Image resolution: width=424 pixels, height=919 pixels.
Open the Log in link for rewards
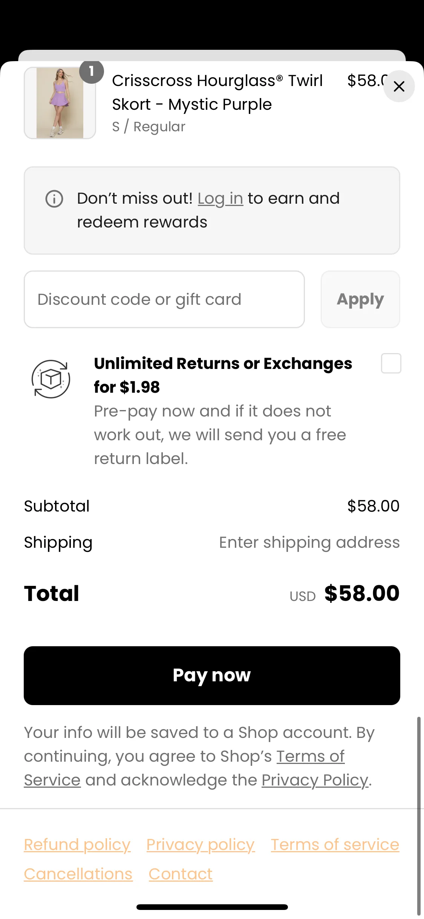220,198
